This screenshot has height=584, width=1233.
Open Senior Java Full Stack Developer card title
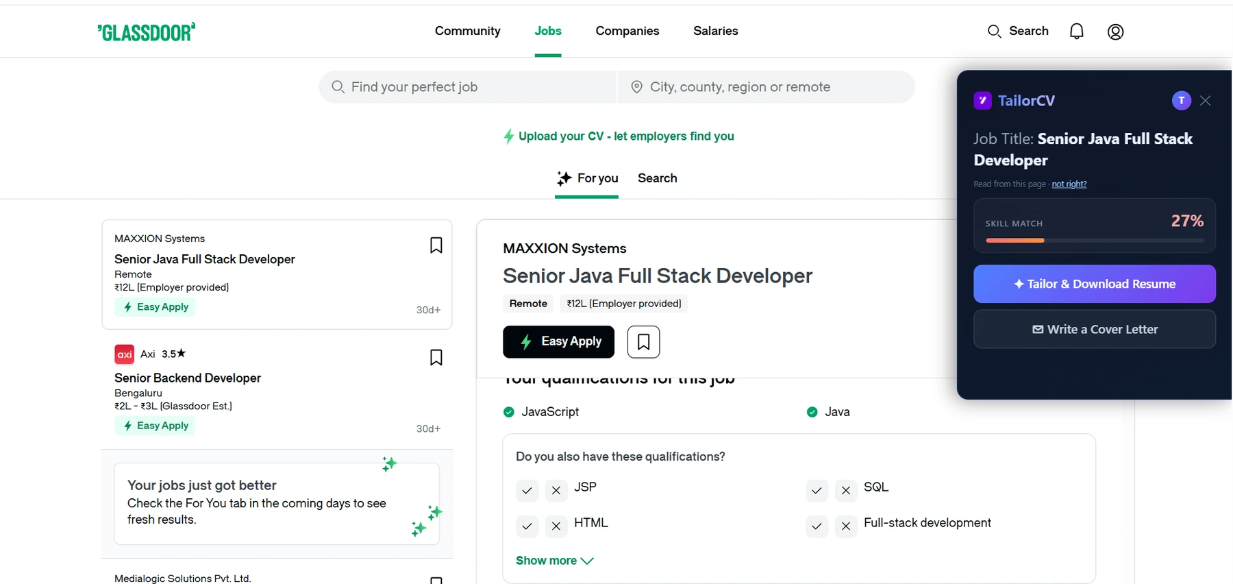pyautogui.click(x=205, y=259)
